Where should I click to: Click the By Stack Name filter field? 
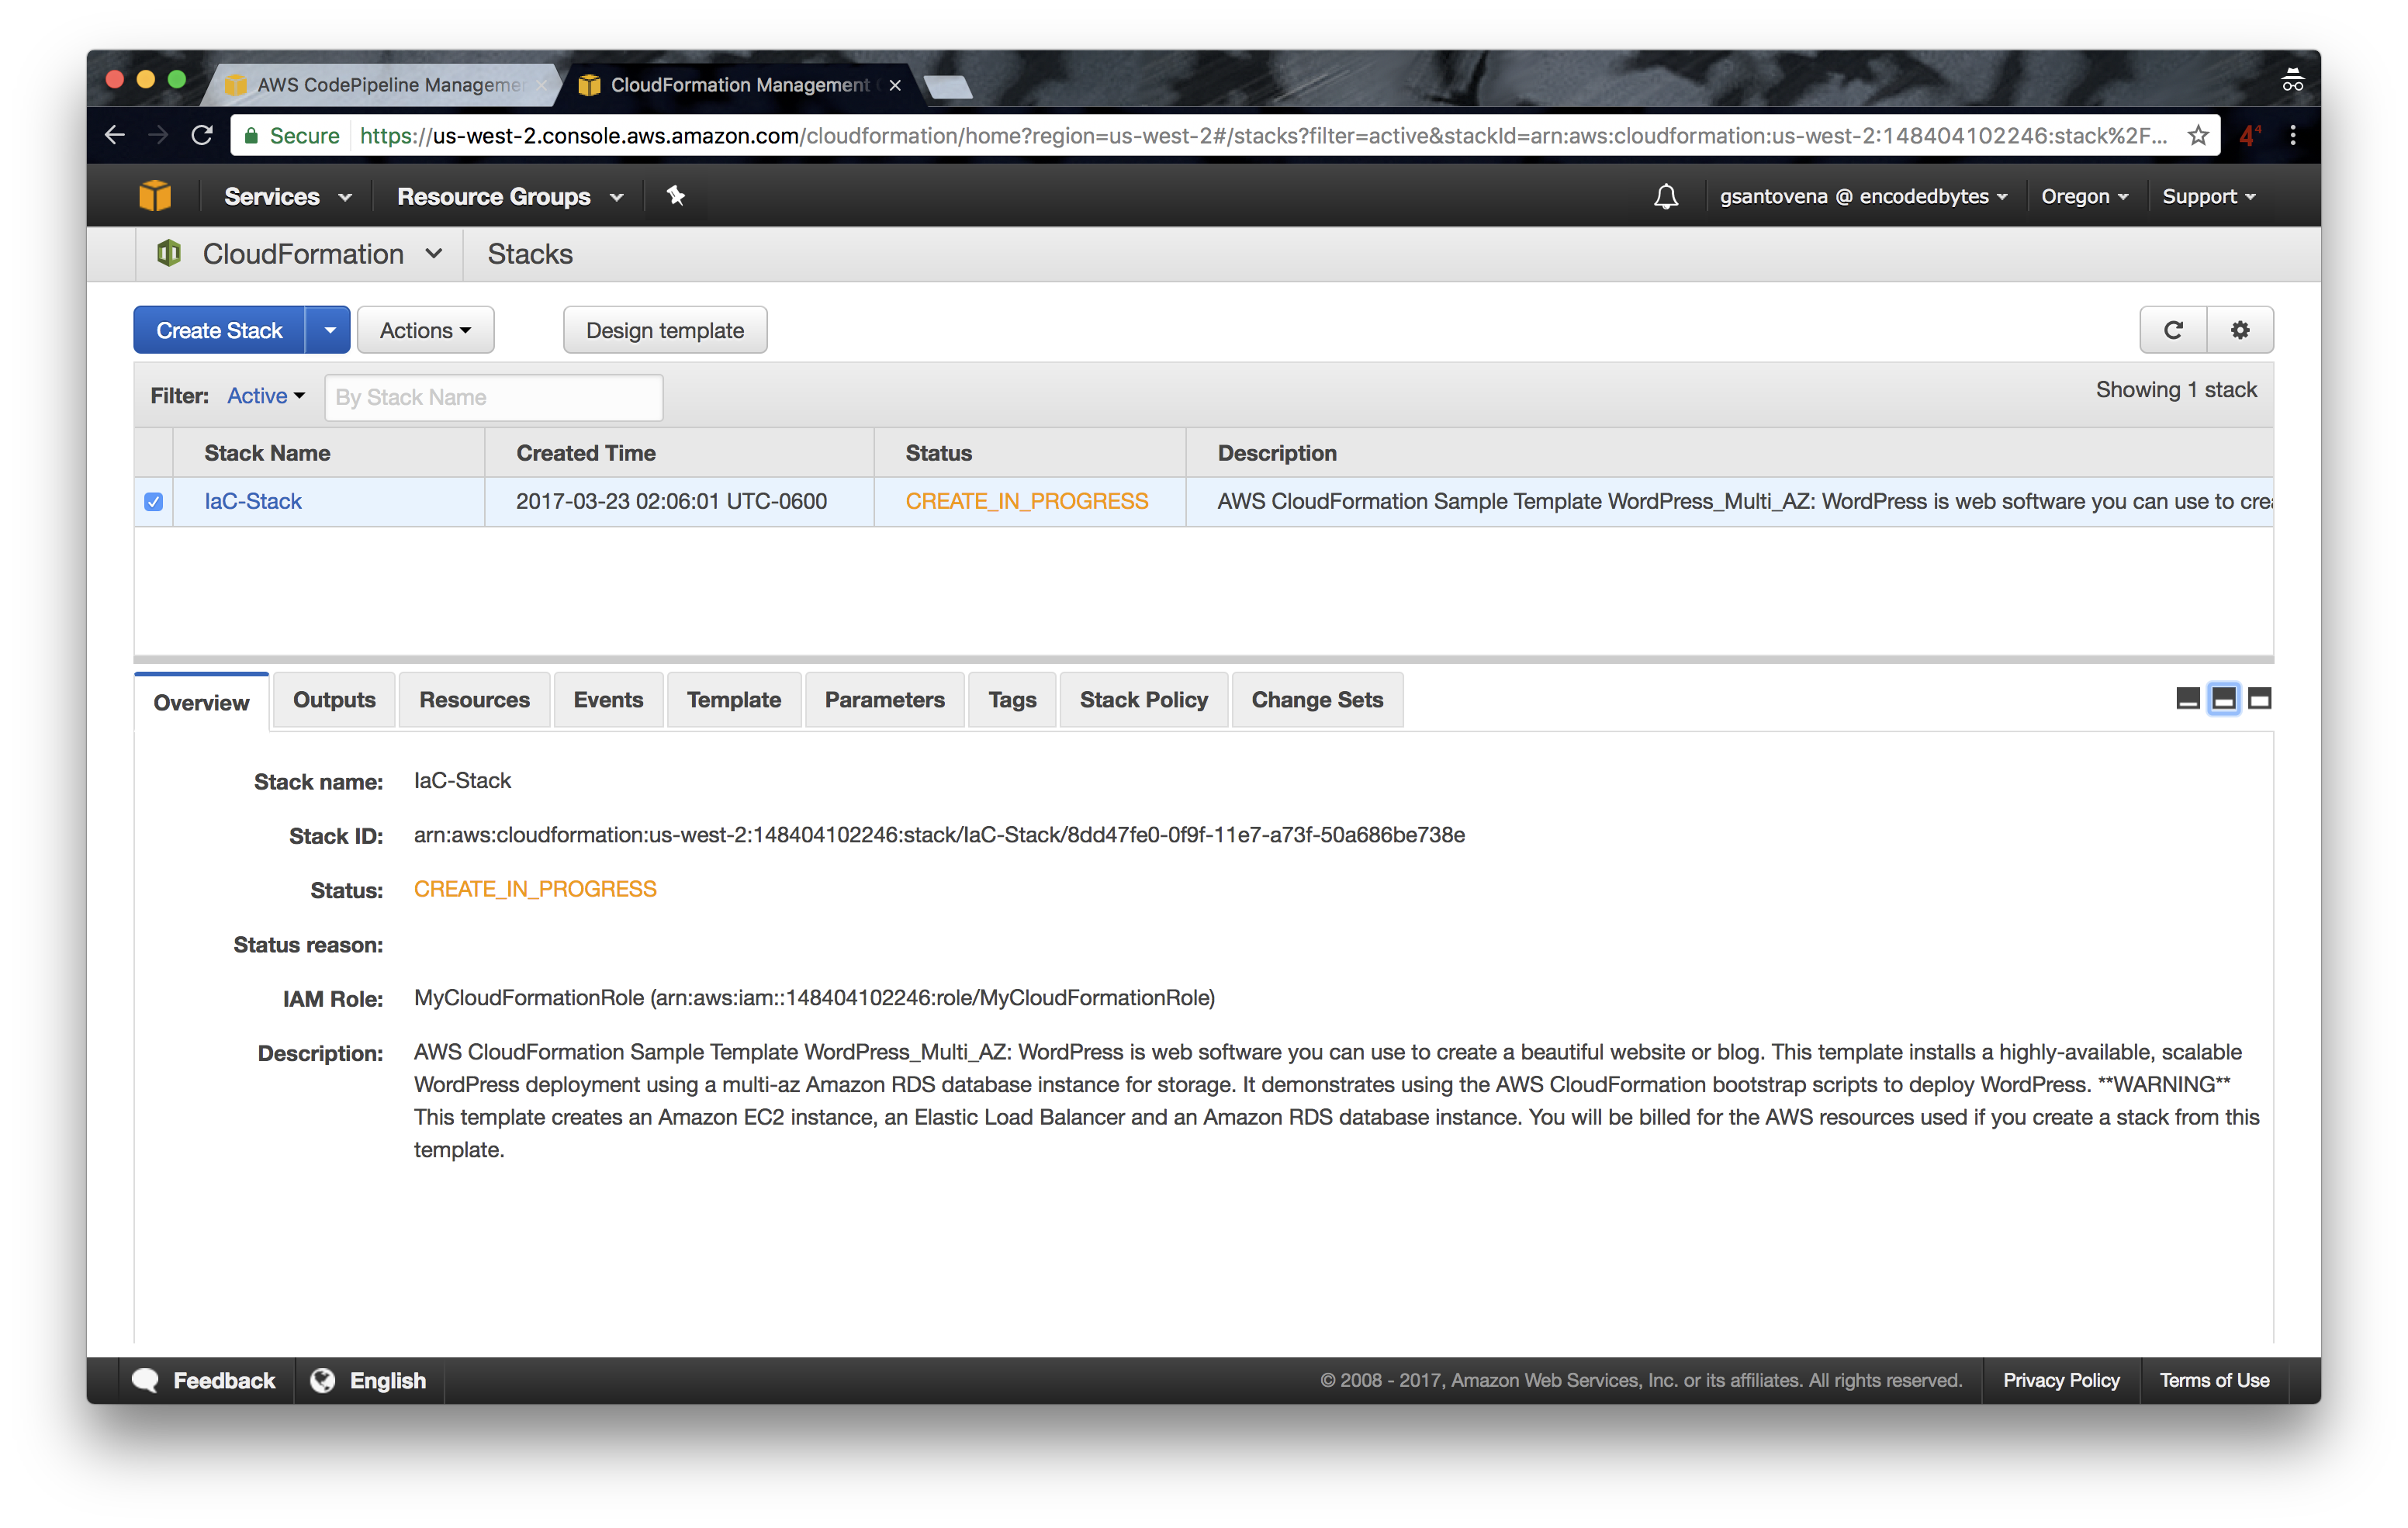[493, 397]
